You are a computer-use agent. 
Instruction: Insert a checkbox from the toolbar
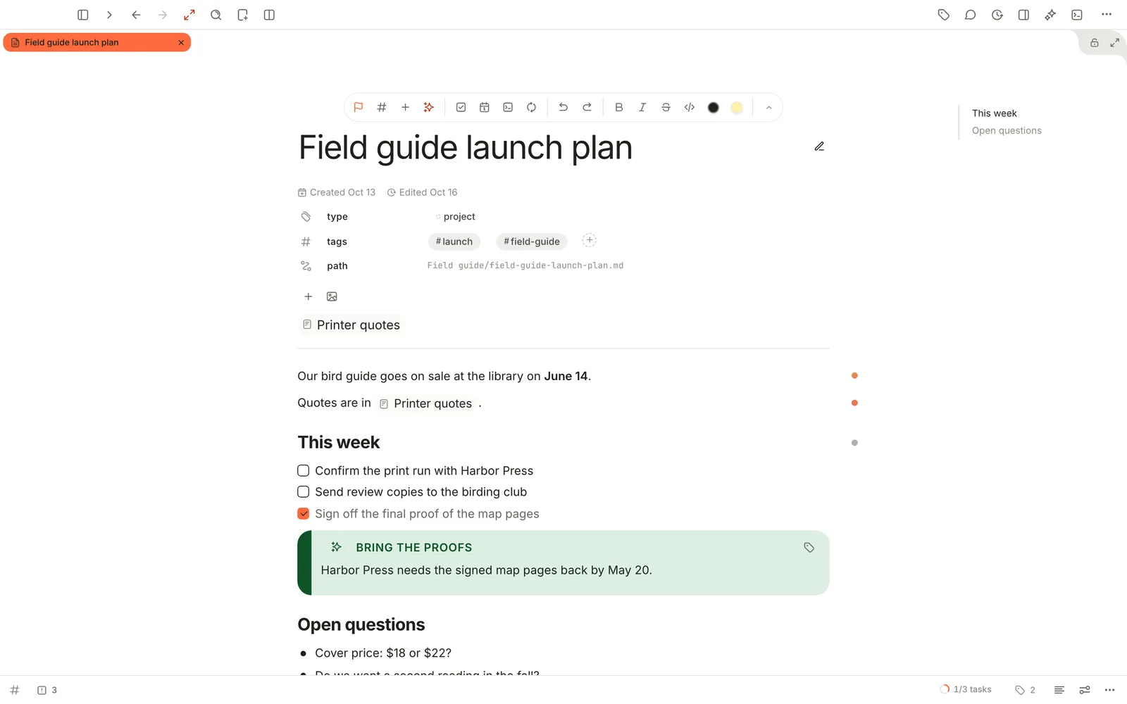pyautogui.click(x=461, y=107)
